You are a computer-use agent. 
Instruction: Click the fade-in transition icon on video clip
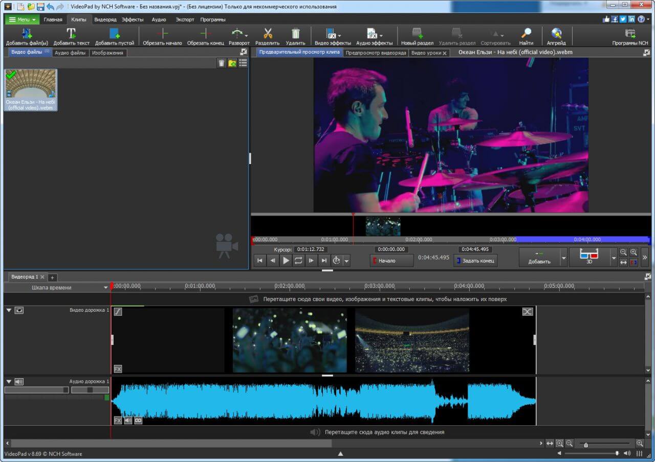(x=118, y=311)
